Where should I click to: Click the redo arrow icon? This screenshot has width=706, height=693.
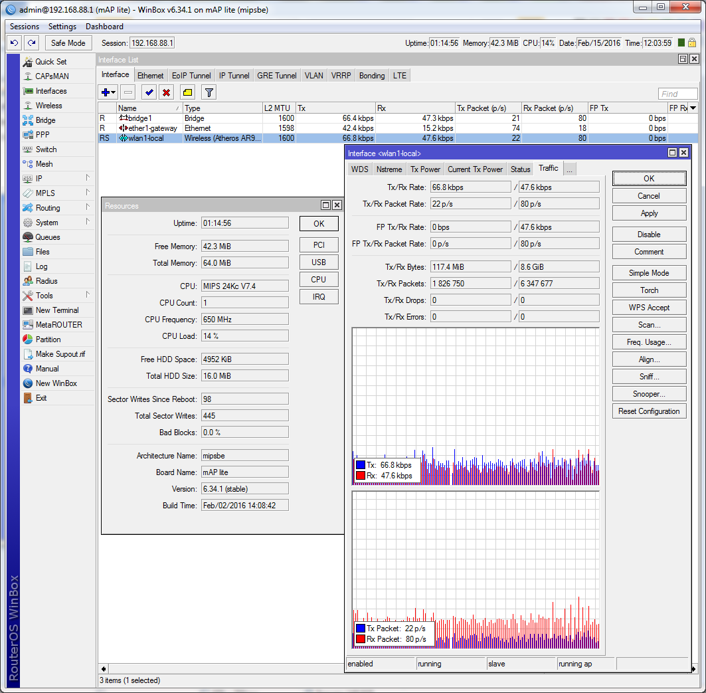tap(31, 43)
